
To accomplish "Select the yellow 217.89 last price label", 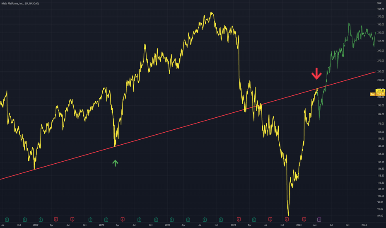I will (x=381, y=91).
